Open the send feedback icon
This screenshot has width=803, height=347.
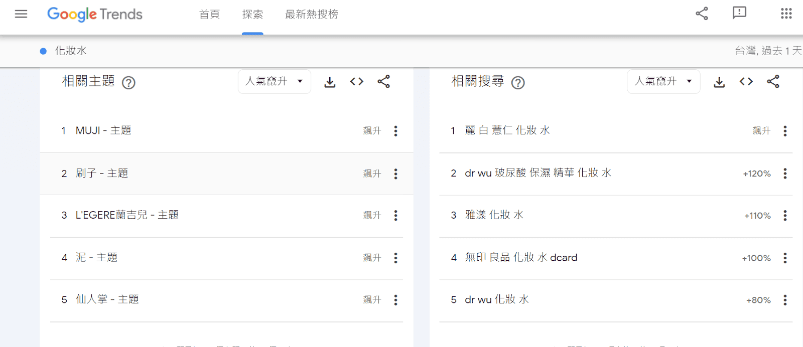[739, 14]
